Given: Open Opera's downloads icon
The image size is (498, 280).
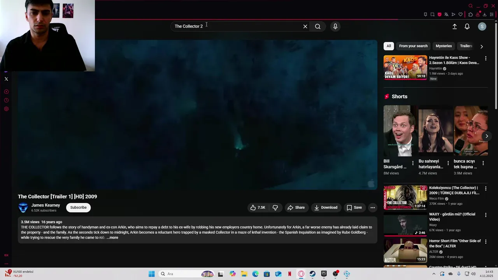Looking at the screenshot, I should 485,14.
